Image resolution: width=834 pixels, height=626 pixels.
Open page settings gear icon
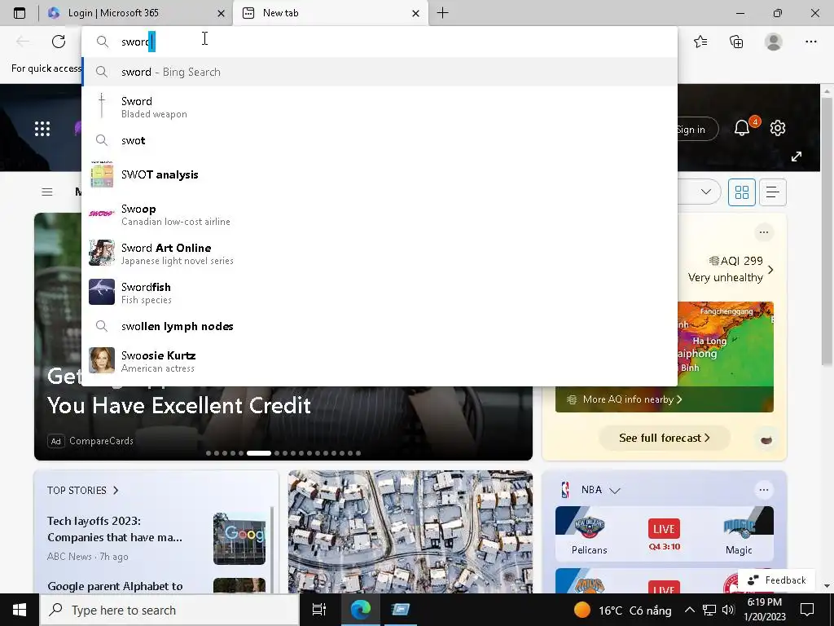778,128
